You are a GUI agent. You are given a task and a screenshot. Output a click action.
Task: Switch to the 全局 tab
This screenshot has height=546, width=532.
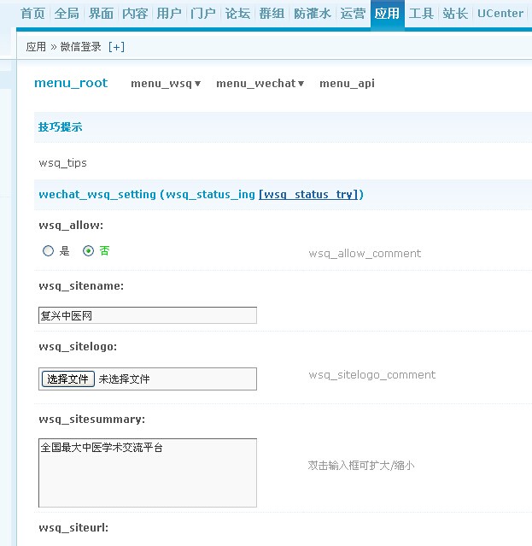pos(67,14)
